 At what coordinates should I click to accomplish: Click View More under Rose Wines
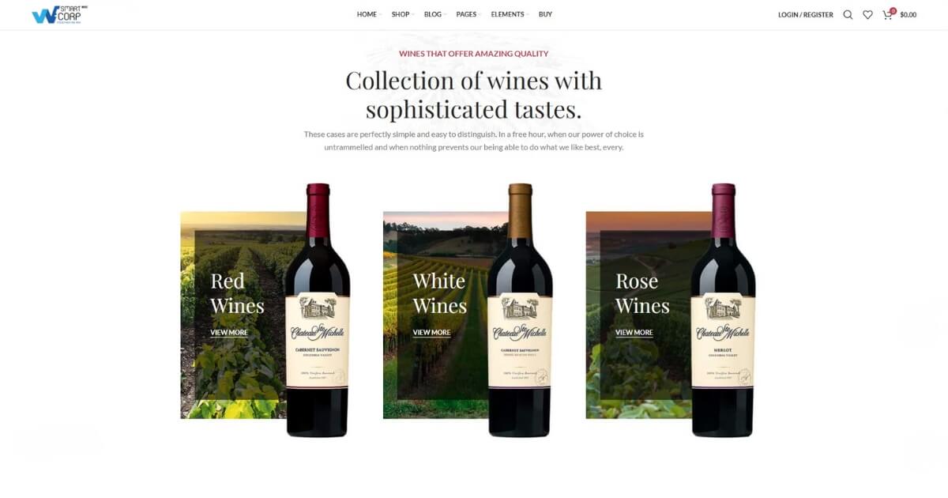tap(634, 333)
